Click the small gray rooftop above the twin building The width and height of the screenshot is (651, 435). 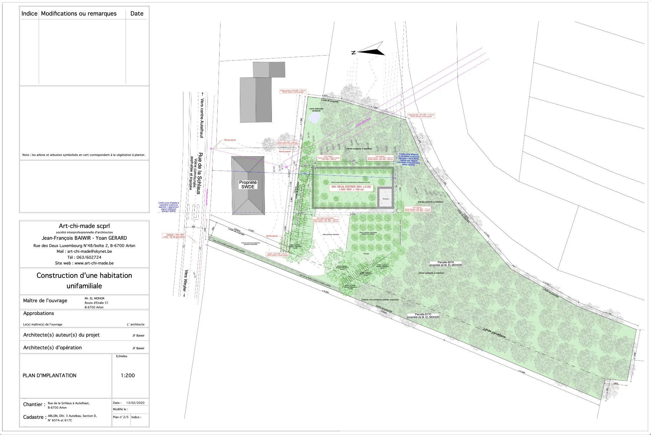click(269, 70)
